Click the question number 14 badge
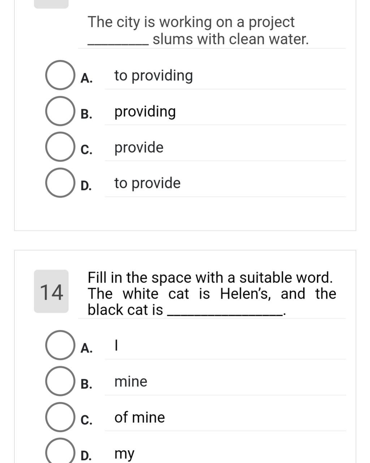Screen dimensions: 370x463 click(51, 291)
